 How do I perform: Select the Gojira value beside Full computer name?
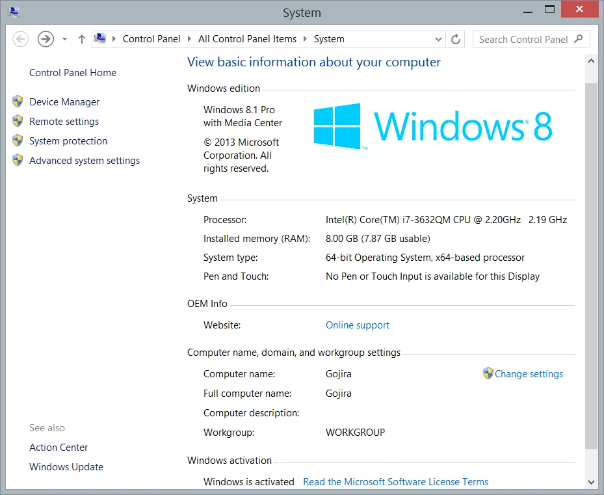coord(339,394)
